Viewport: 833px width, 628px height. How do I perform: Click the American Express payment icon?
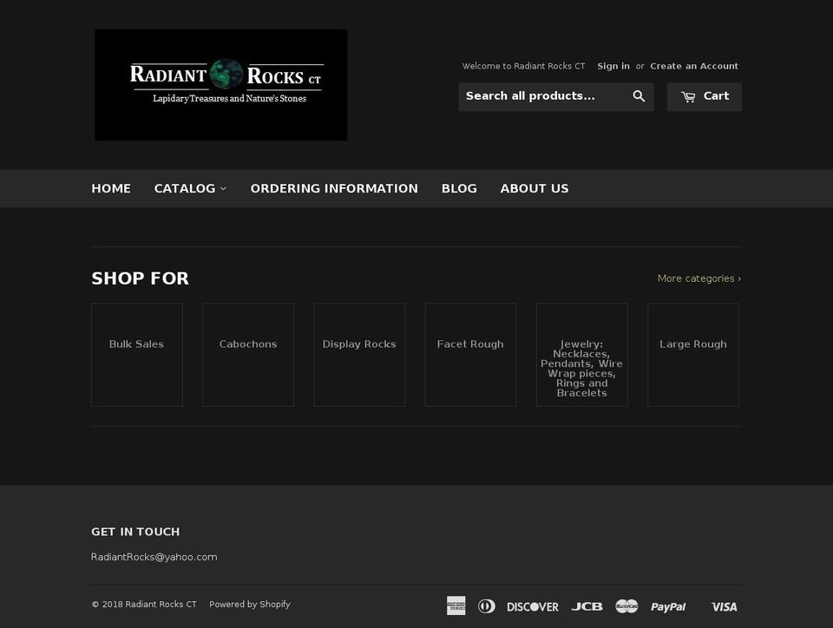pyautogui.click(x=456, y=605)
